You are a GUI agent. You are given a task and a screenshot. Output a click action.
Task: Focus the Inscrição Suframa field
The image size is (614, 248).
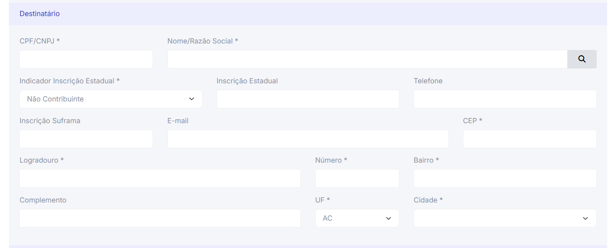(x=86, y=139)
